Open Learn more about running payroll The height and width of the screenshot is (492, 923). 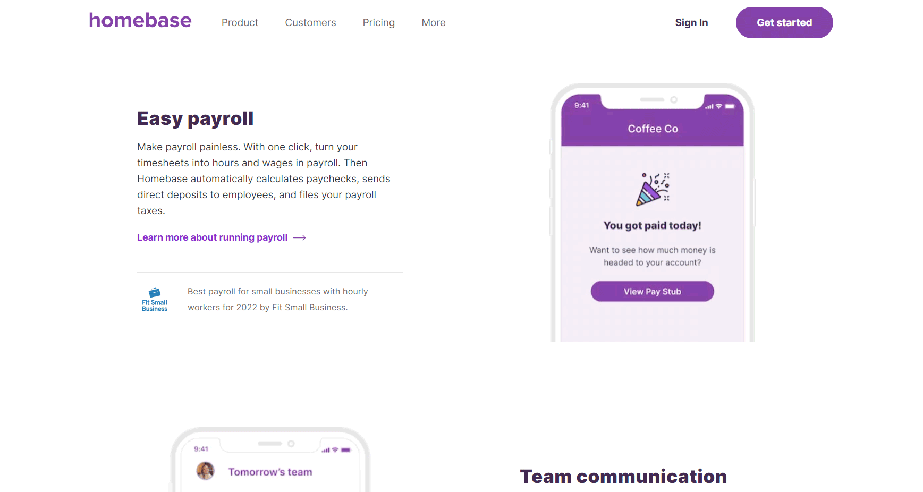(x=212, y=237)
